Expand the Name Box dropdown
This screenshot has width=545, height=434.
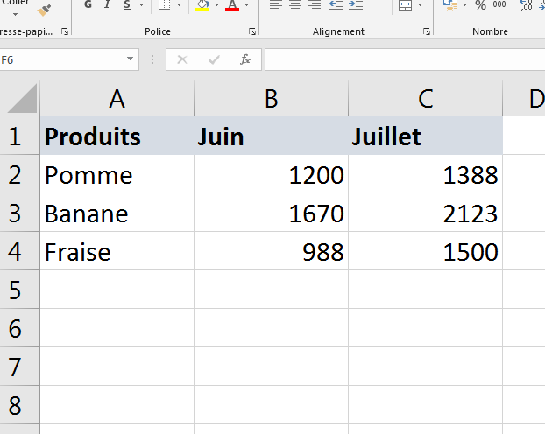click(x=131, y=59)
